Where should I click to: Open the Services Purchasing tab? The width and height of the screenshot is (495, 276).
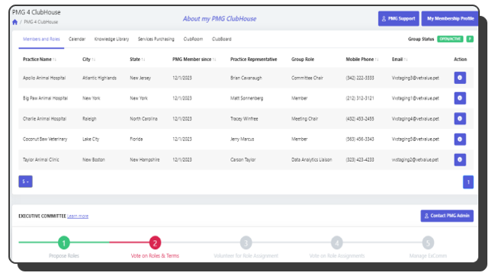156,39
